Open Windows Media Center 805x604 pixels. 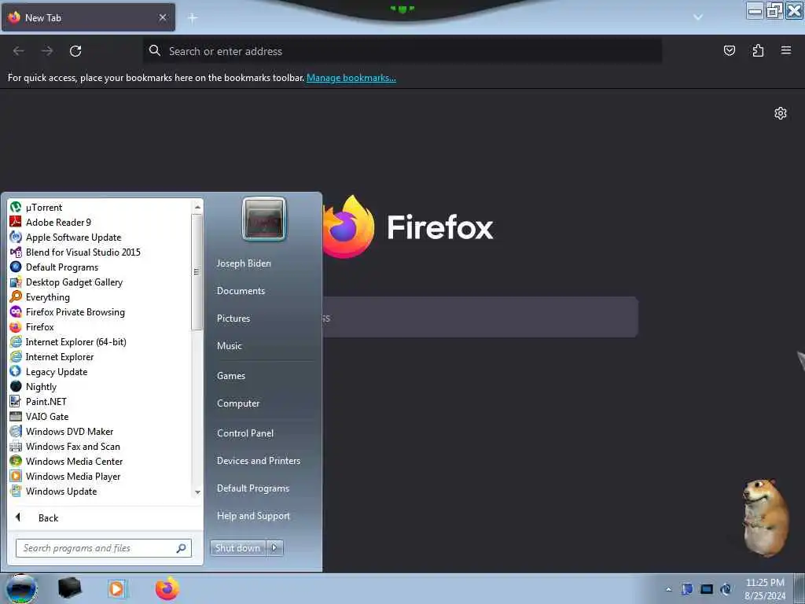(99, 461)
